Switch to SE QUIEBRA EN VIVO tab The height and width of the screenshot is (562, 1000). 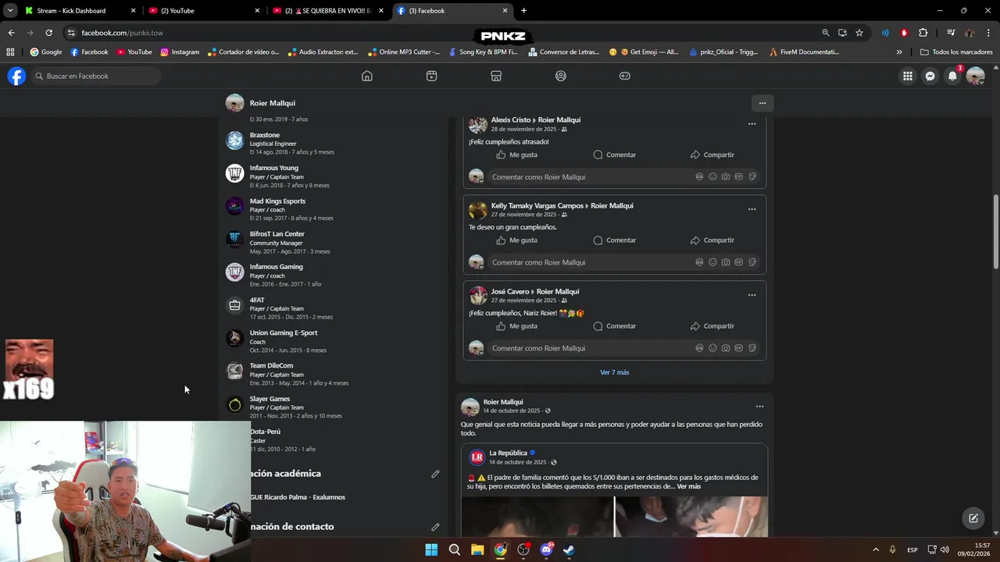pyautogui.click(x=328, y=11)
